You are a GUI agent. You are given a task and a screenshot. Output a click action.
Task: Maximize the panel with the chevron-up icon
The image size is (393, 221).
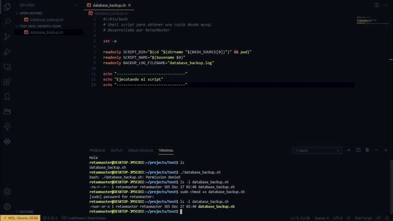[376, 150]
